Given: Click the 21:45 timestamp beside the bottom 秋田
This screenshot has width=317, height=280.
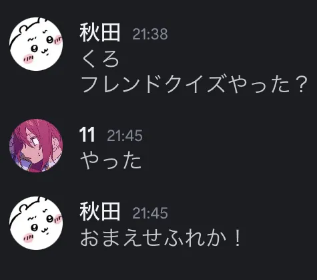Looking at the screenshot, I should [x=150, y=213].
